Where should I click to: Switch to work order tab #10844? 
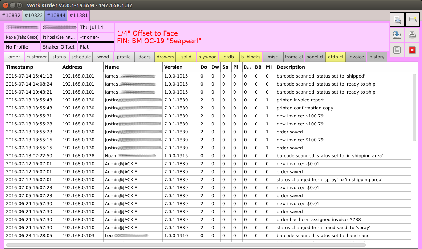[x=56, y=16]
